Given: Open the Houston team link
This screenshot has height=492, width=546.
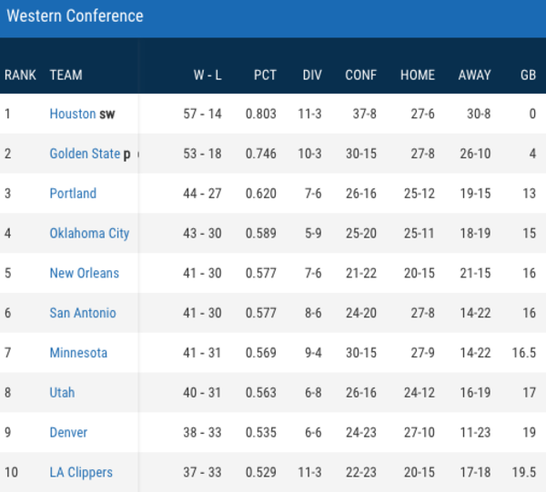Looking at the screenshot, I should (73, 115).
